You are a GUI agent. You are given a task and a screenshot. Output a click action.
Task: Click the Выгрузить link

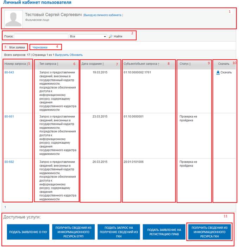click(x=62, y=55)
